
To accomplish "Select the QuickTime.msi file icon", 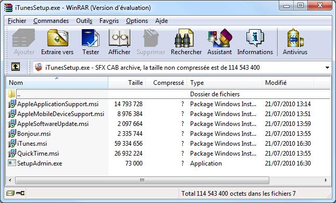I will 12,153.
